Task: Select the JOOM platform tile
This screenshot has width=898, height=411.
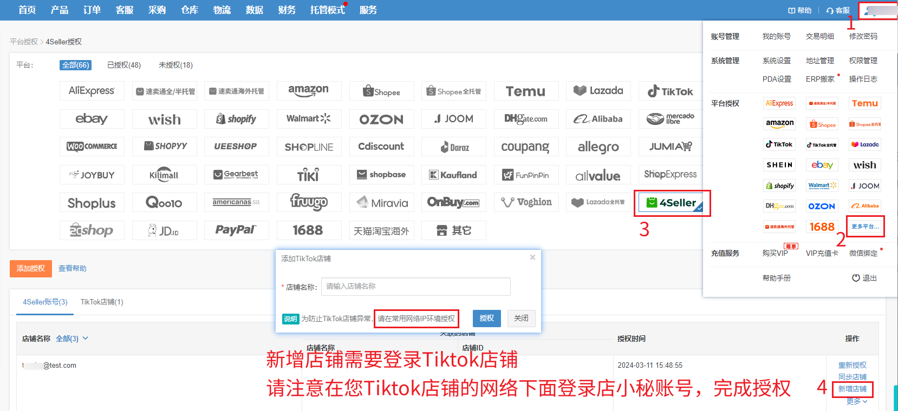Action: pyautogui.click(x=454, y=119)
